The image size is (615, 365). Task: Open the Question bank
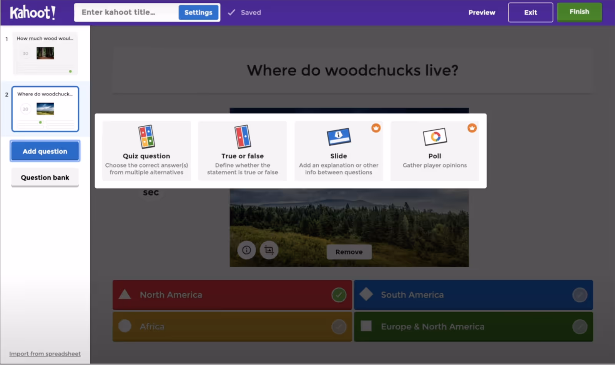tap(45, 178)
